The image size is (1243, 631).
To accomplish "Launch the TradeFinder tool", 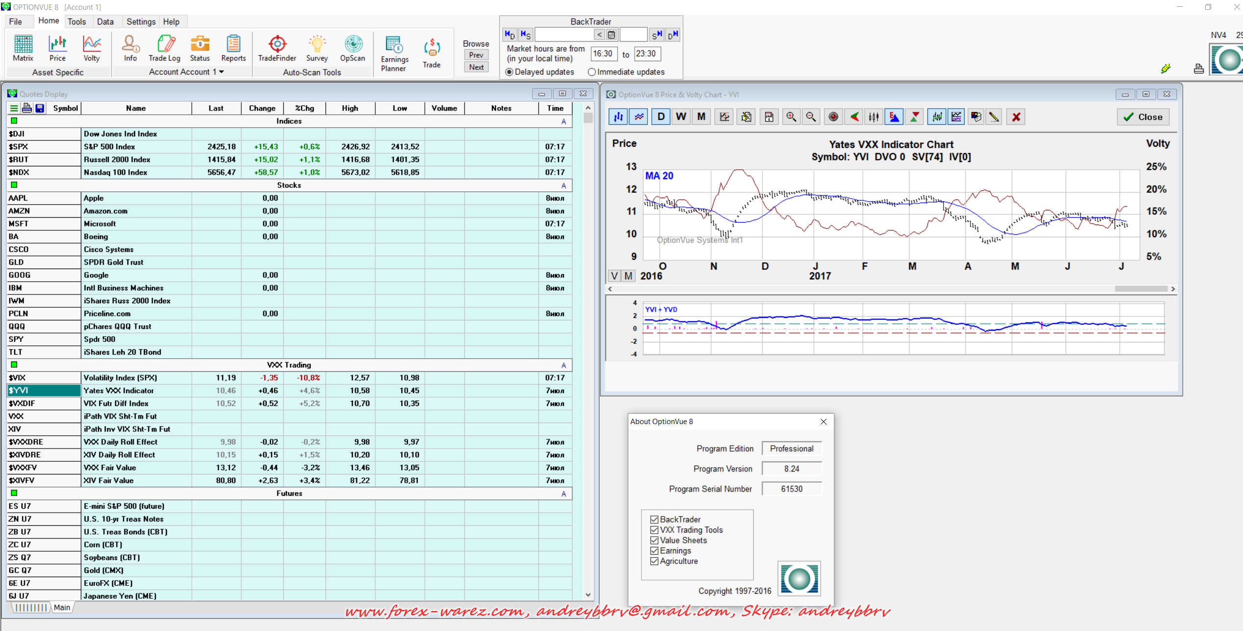I will tap(277, 48).
